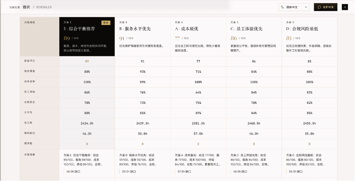Image resolution: width=355 pixels, height=181 pixels.
Task: Click the 2455.5h total hours cell
Action: click(310, 123)
